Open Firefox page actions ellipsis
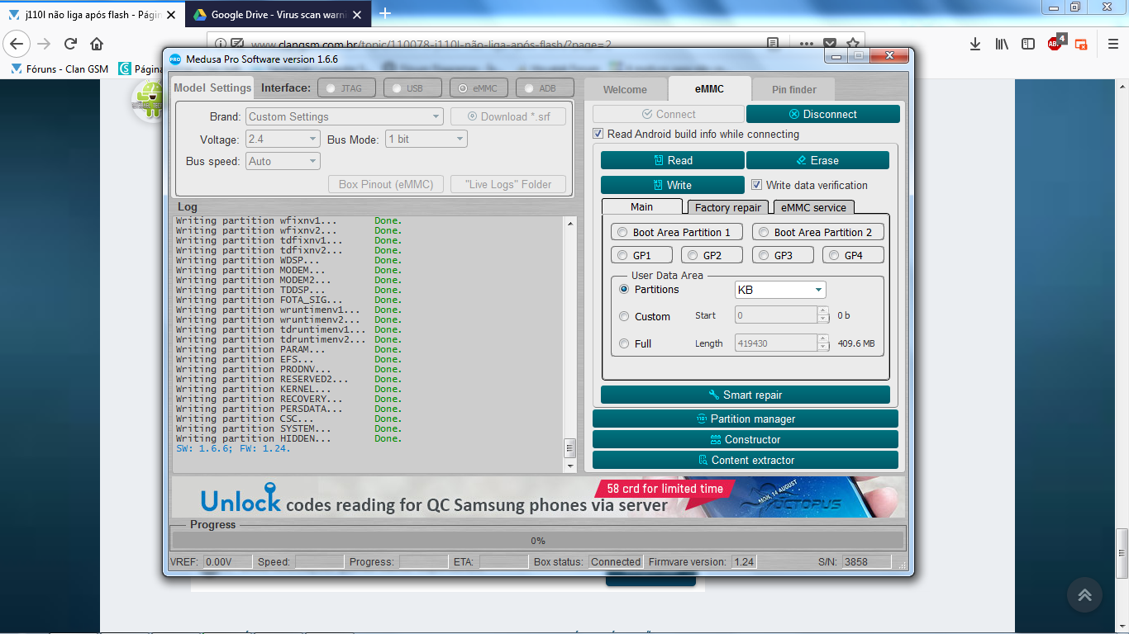The width and height of the screenshot is (1129, 634). tap(806, 44)
